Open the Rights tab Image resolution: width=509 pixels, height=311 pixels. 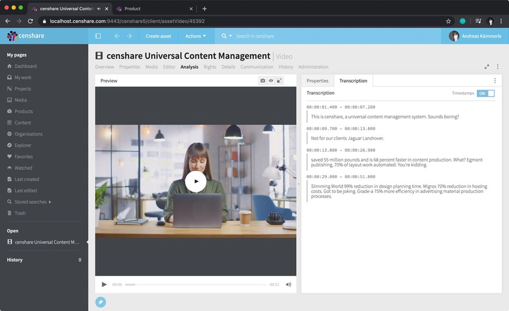coord(210,67)
